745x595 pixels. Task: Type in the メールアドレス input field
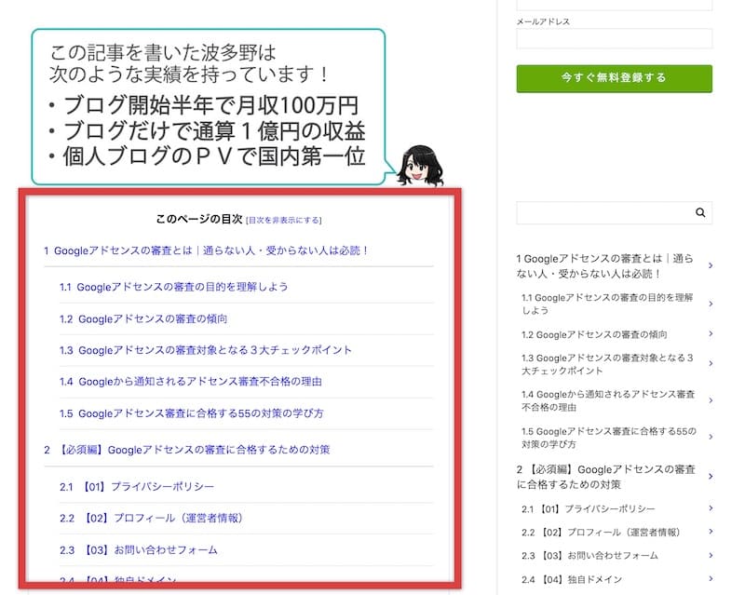pyautogui.click(x=614, y=38)
